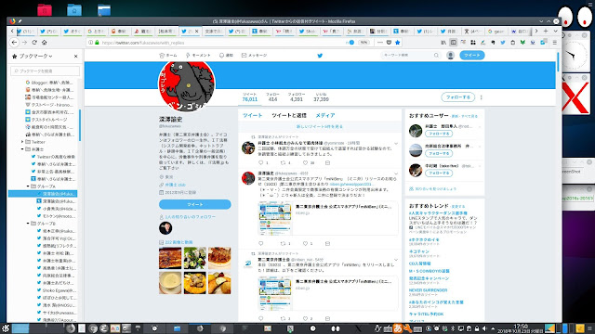
Task: Switch to ツイートと返信 tab
Action: 289,115
